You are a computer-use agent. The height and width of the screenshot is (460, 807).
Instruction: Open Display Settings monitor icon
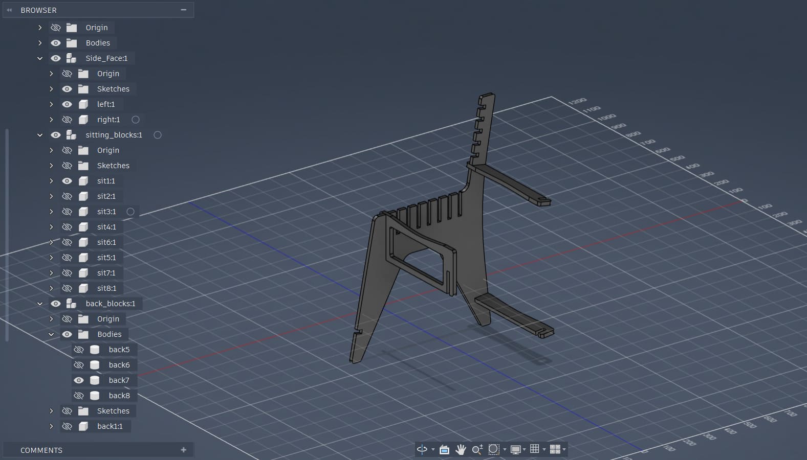tap(516, 449)
